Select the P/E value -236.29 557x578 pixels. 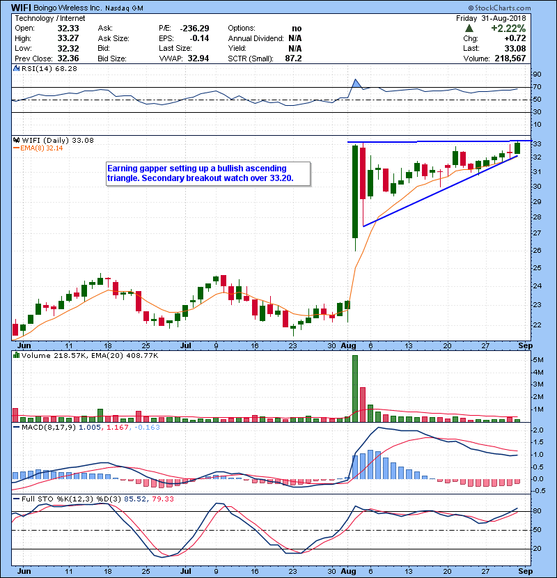tap(195, 29)
